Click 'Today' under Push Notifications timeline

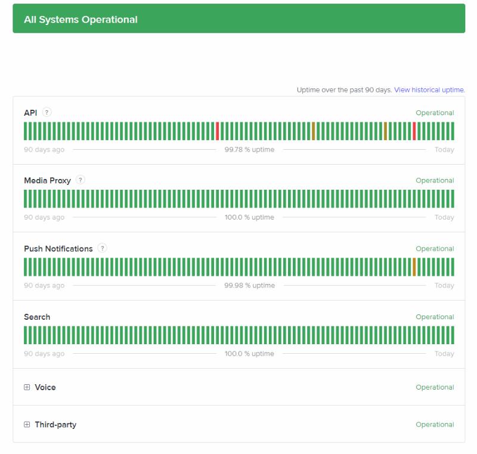click(x=444, y=285)
